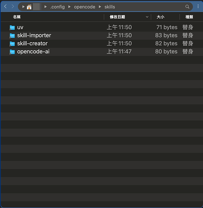
Task: Click the 82 bytes size value
Action: click(x=166, y=43)
